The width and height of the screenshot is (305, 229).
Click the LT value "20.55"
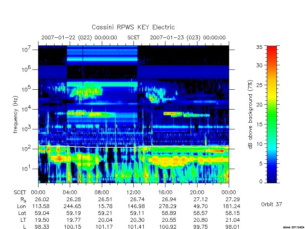tap(169, 220)
